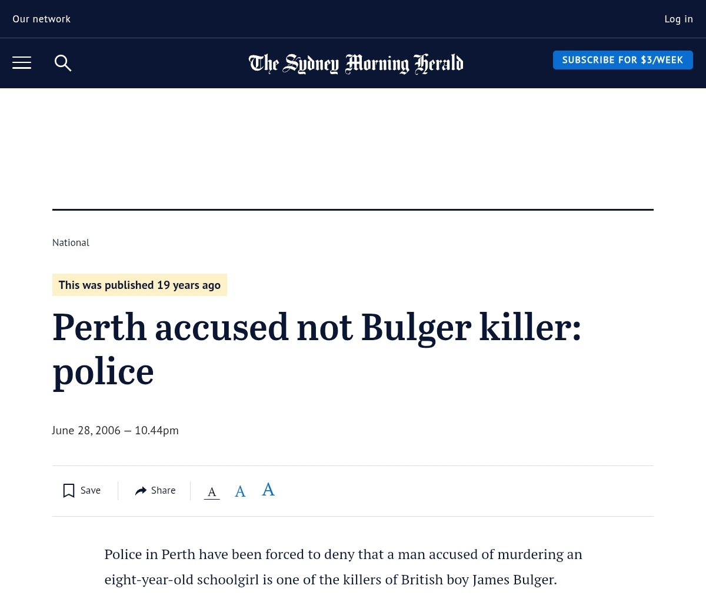Select the large text size A
Screen dimensions: 706x602
tap(268, 490)
